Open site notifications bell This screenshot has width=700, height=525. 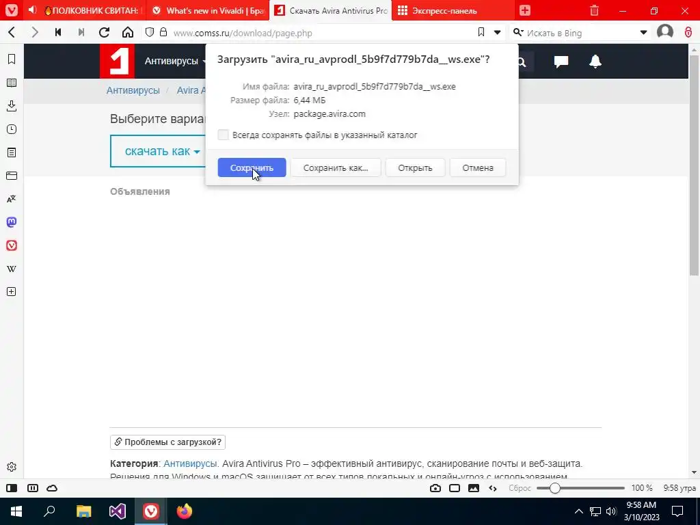point(595,61)
